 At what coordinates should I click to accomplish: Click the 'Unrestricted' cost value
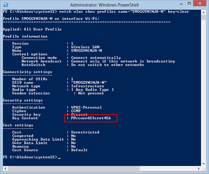click(x=85, y=132)
